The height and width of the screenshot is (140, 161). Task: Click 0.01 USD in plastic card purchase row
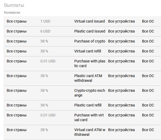[48, 61]
